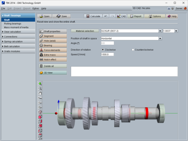Choose Counterclockwise rotation option
The height and width of the screenshot is (141, 188).
133,49
